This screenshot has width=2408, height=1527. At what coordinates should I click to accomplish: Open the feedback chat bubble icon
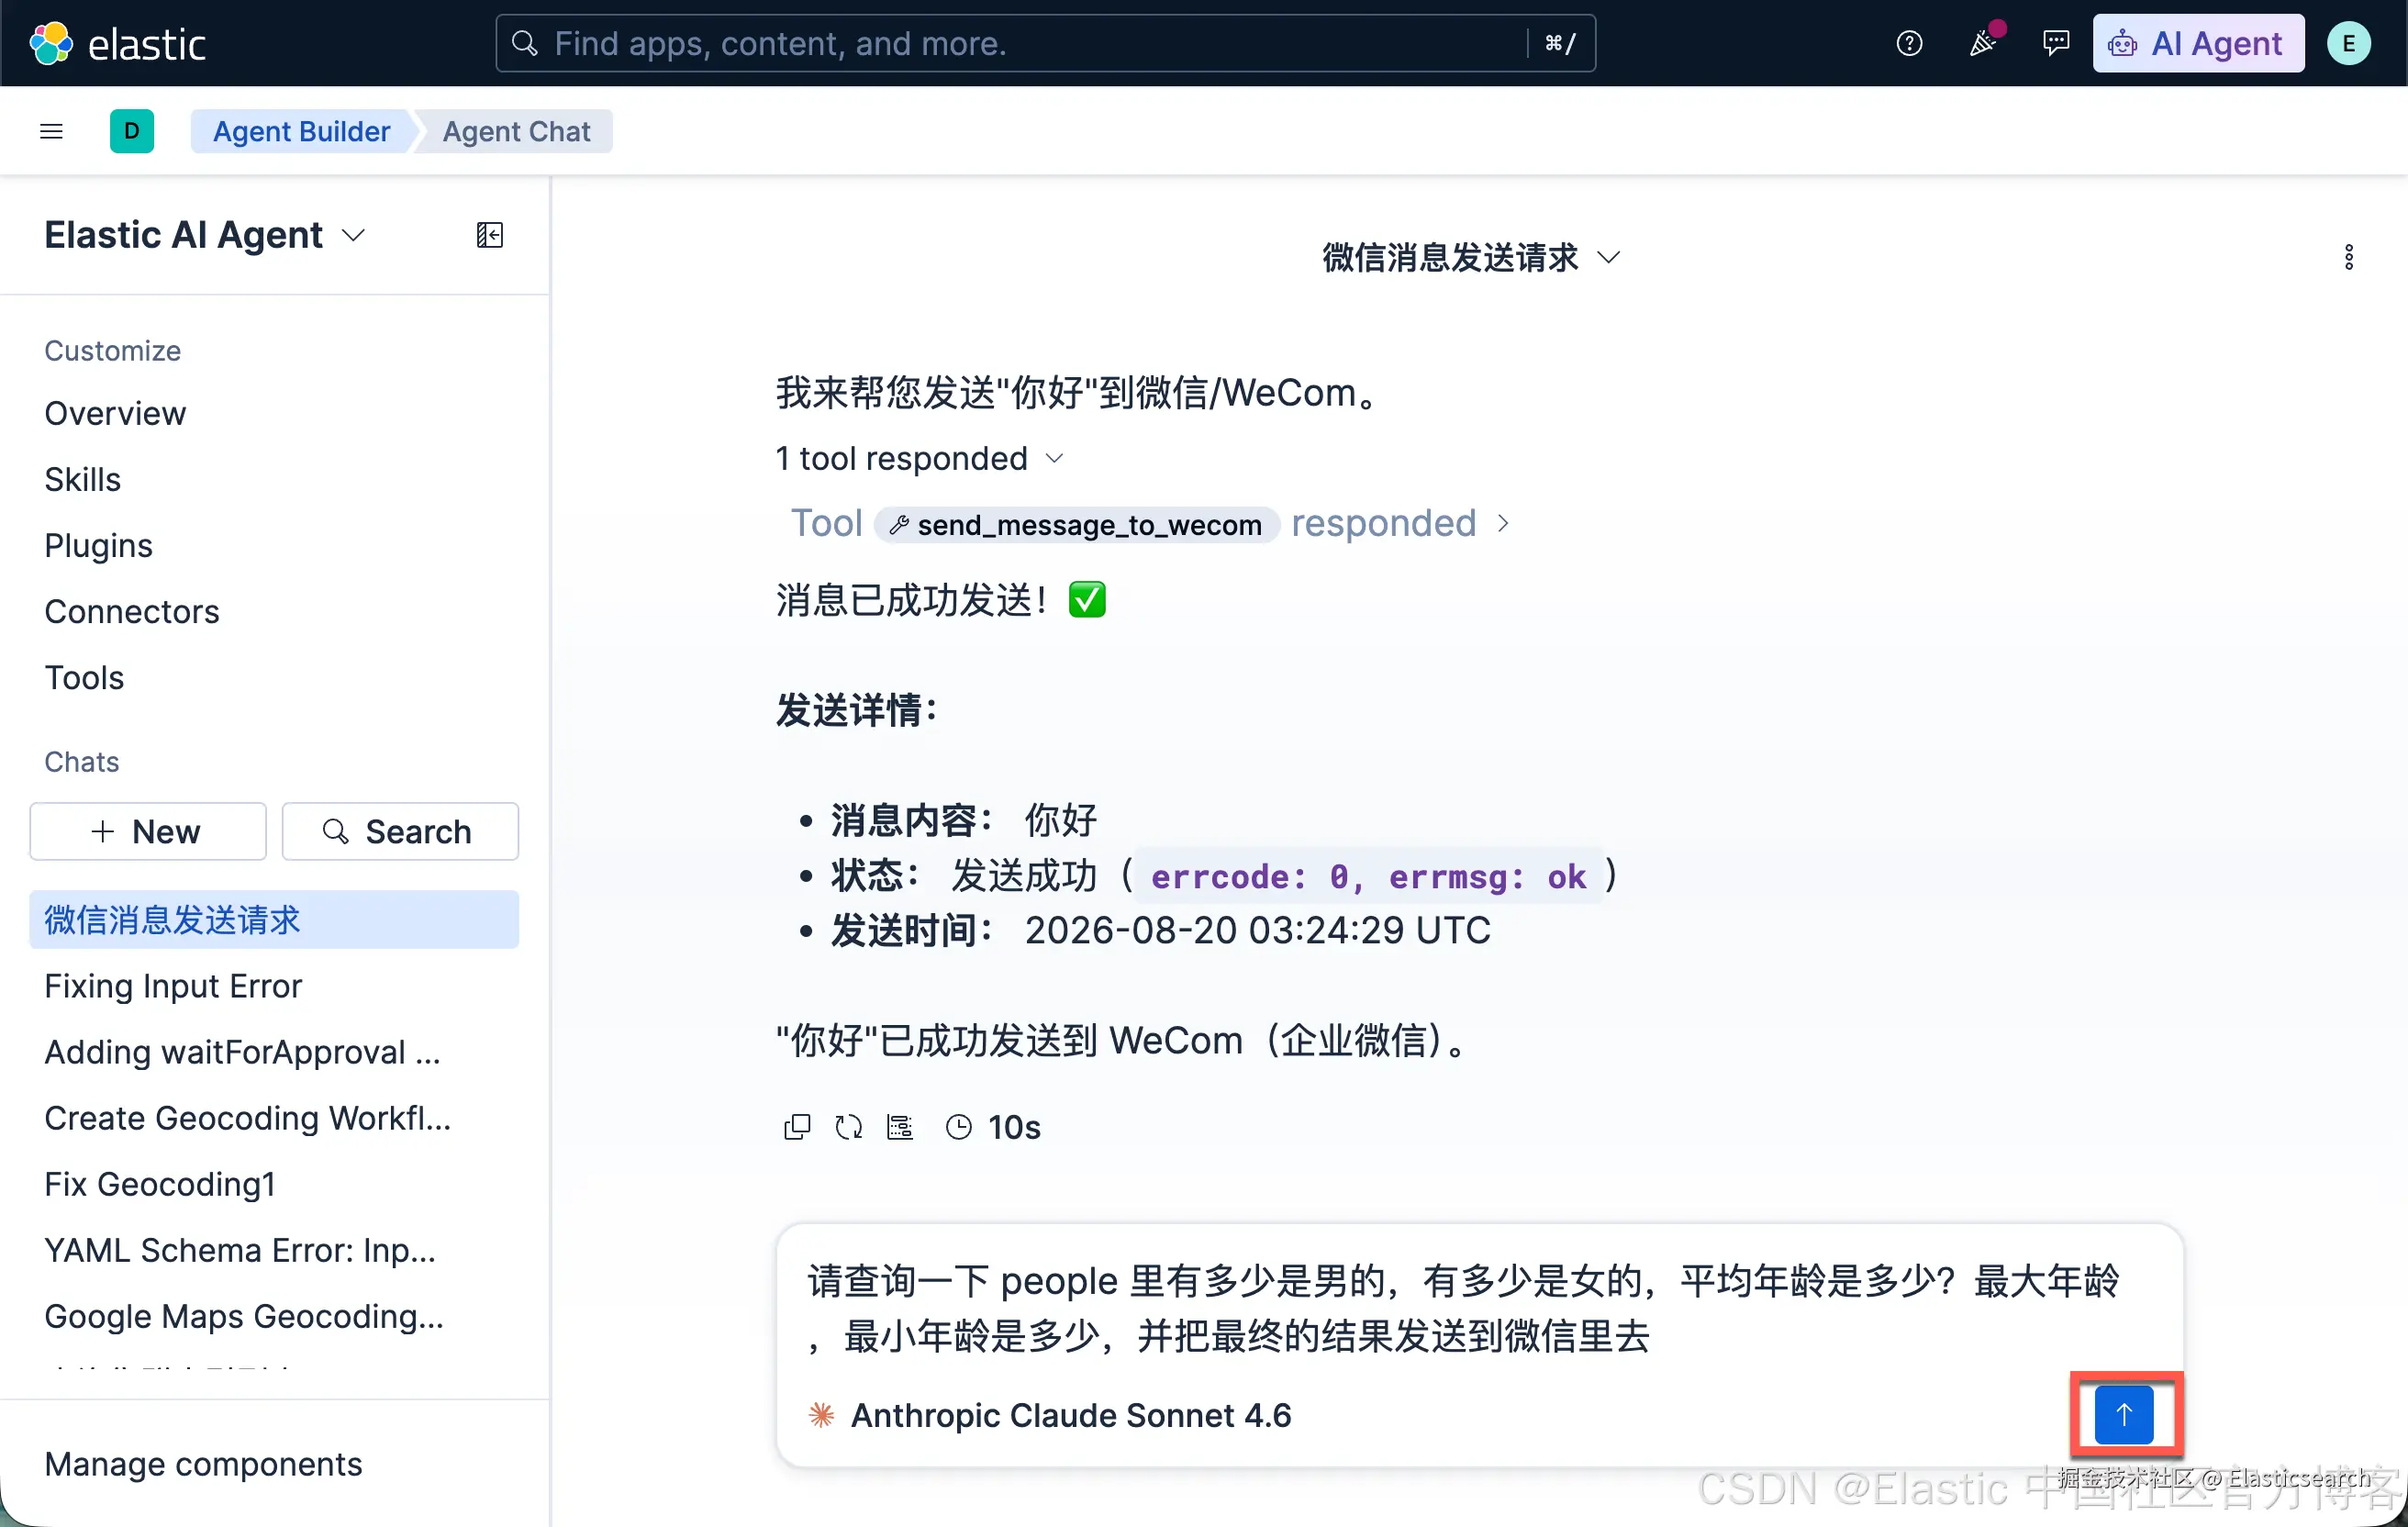[x=2055, y=43]
